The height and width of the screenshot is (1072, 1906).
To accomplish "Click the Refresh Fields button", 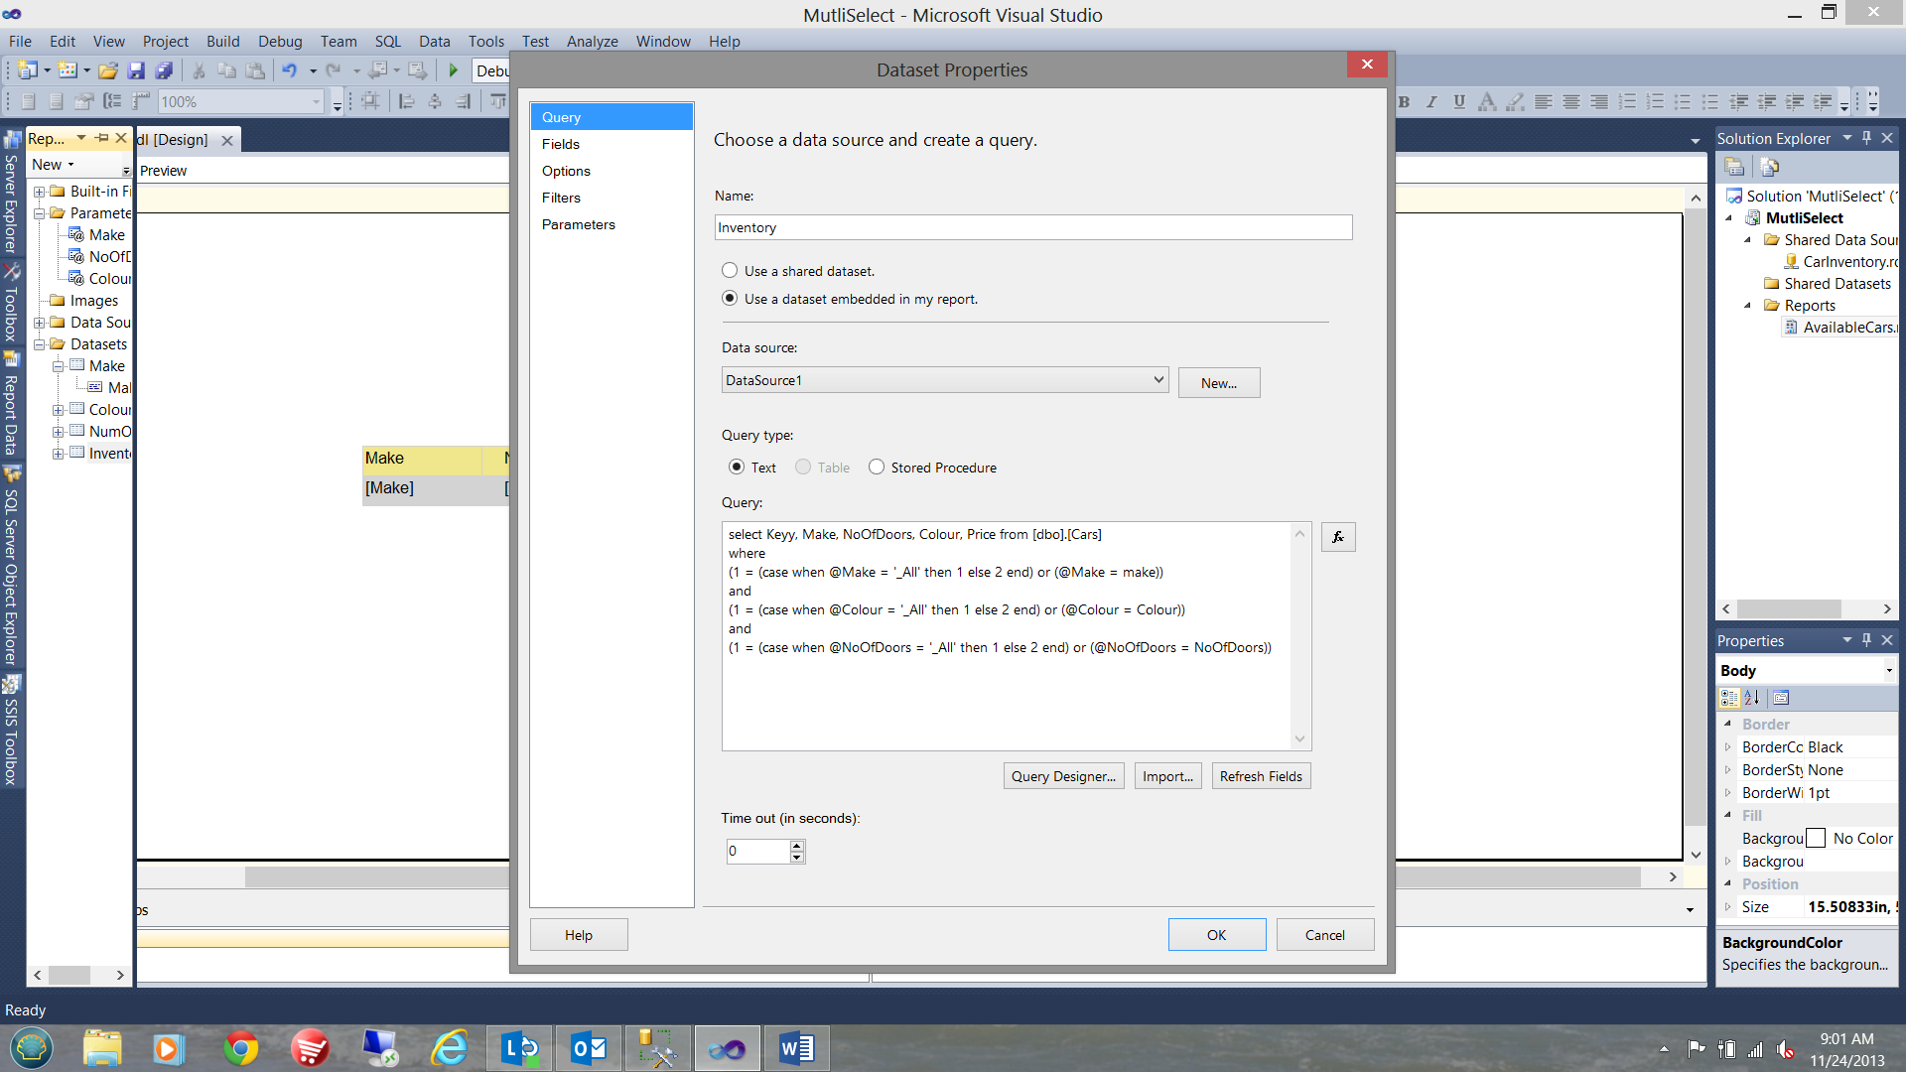I will pyautogui.click(x=1261, y=776).
